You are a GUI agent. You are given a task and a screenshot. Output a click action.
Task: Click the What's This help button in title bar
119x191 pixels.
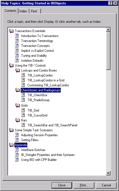coord(110,3)
